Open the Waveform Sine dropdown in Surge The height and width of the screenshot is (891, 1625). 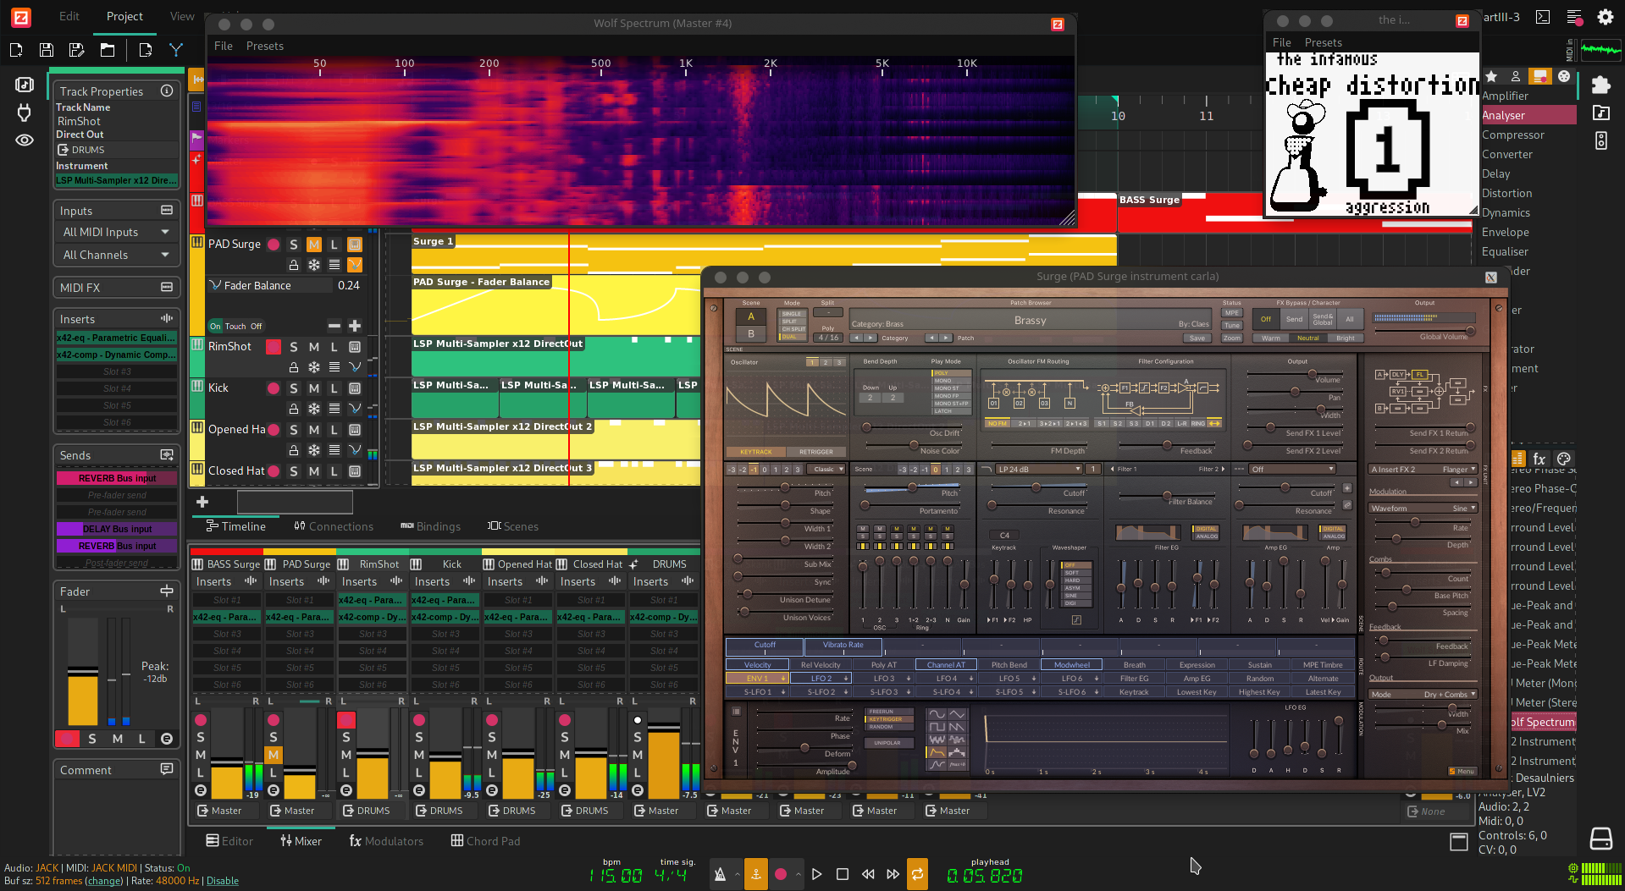coord(1423,508)
